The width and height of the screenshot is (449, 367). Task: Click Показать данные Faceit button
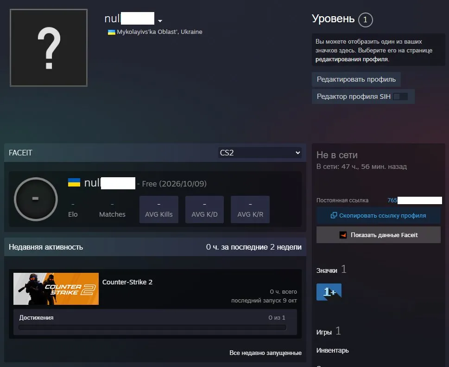(x=378, y=235)
